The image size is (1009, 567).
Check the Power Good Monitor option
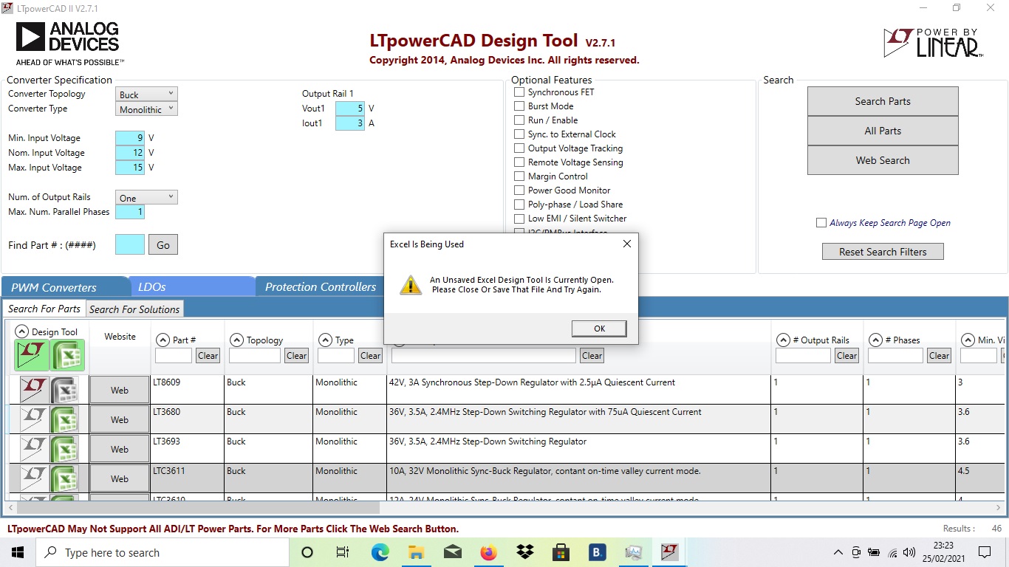coord(519,190)
